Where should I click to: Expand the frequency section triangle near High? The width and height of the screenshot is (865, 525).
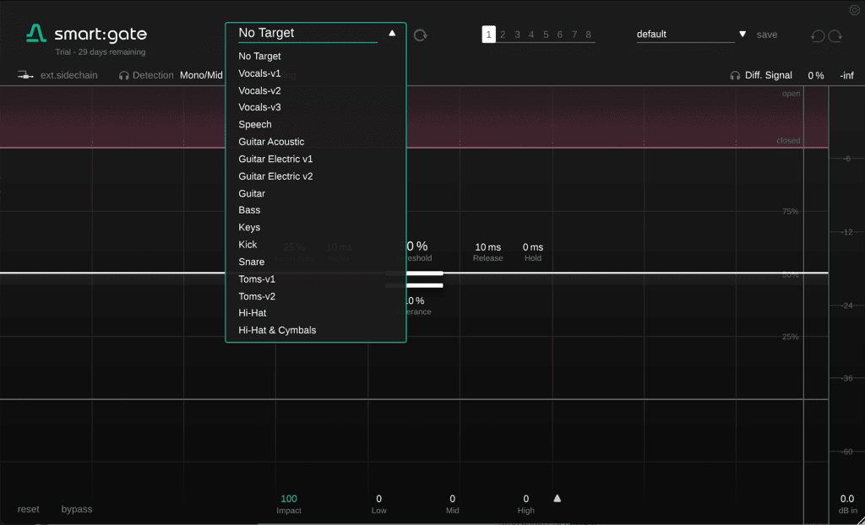[x=557, y=498]
